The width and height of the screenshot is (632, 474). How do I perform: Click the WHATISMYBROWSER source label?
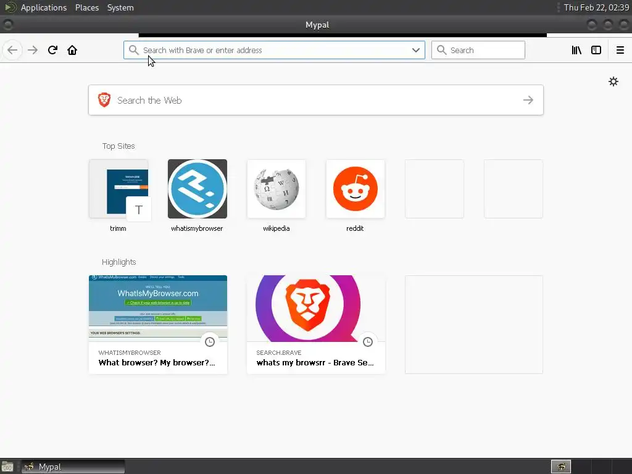pyautogui.click(x=130, y=352)
